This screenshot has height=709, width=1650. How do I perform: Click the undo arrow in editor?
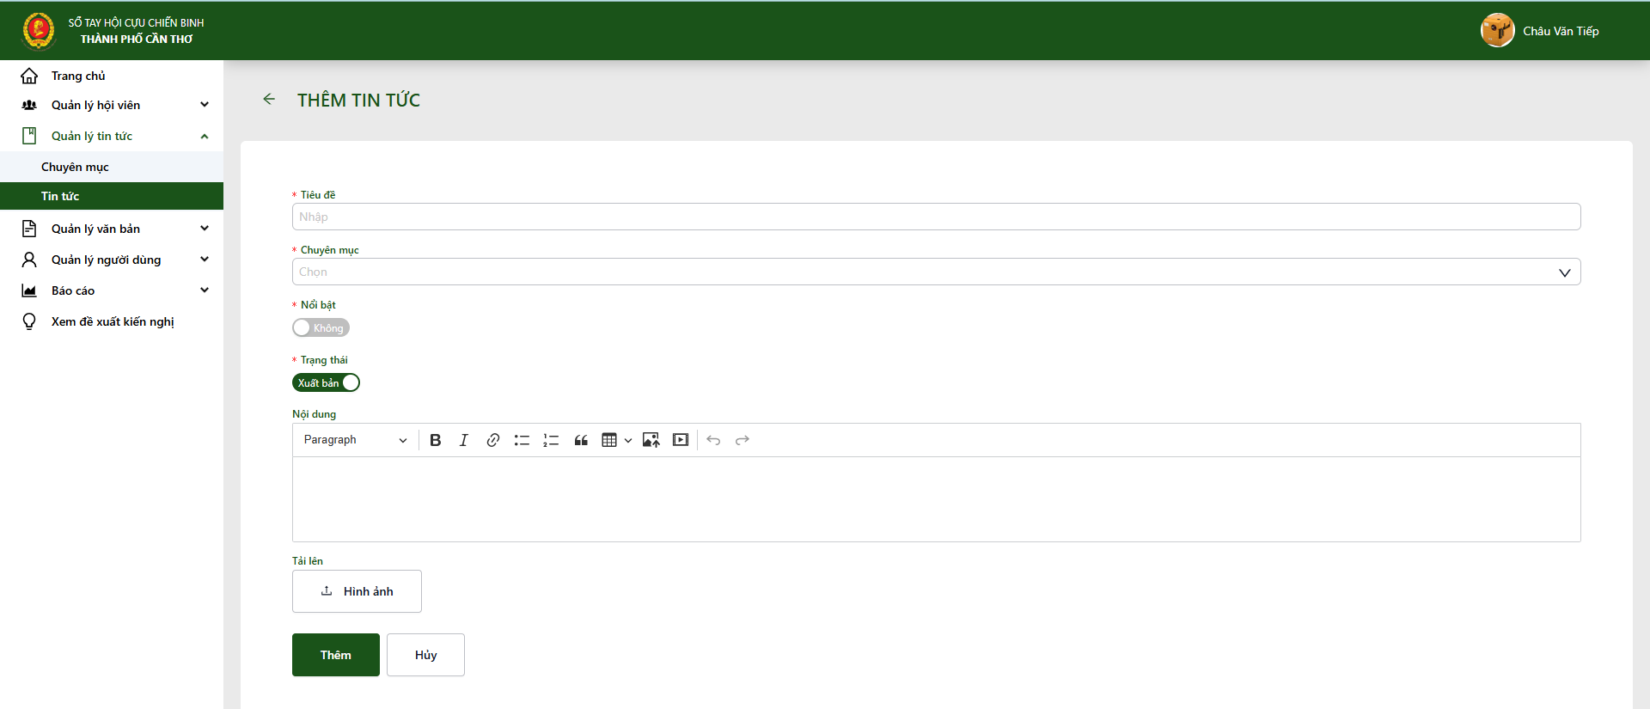pos(713,440)
